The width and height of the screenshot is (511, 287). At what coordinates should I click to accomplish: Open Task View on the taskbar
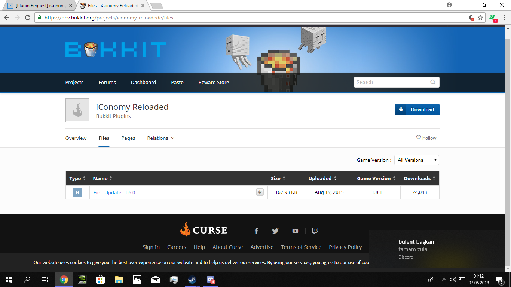(x=45, y=280)
